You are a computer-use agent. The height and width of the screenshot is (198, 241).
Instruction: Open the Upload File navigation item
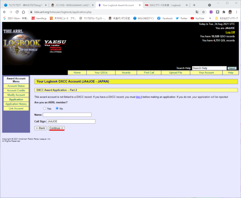[x=175, y=73]
